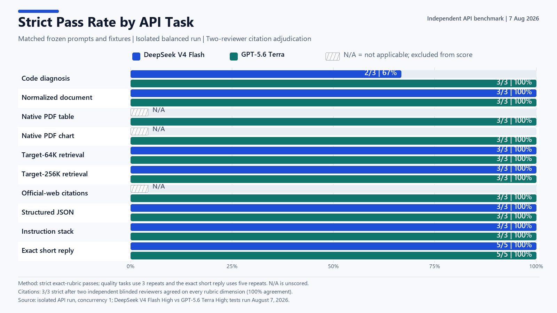Click the 50% axis tick label
Screen dimensions: 557x313
point(333,266)
